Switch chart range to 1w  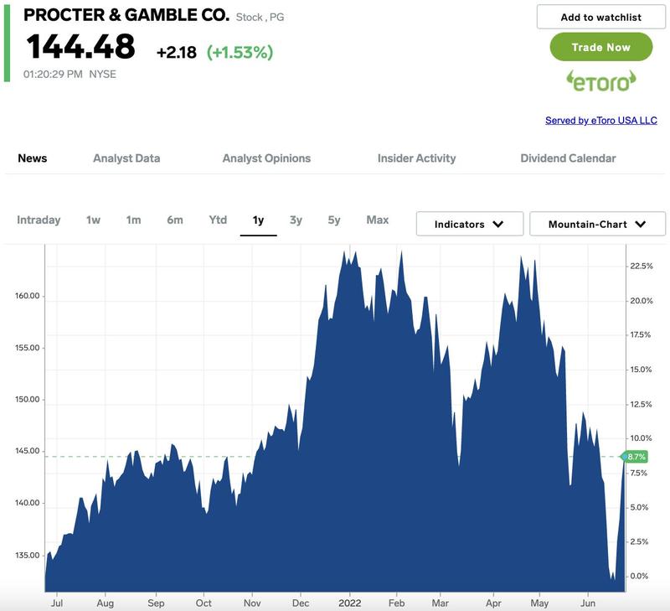[93, 220]
